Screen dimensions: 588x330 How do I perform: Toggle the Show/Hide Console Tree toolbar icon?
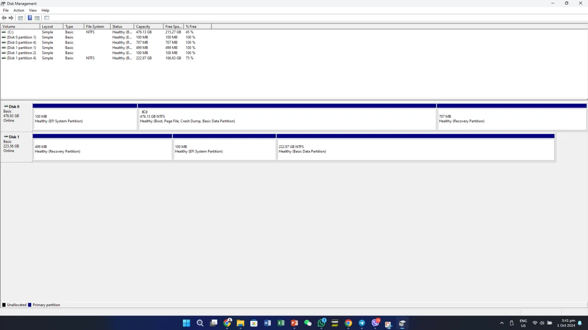click(20, 18)
